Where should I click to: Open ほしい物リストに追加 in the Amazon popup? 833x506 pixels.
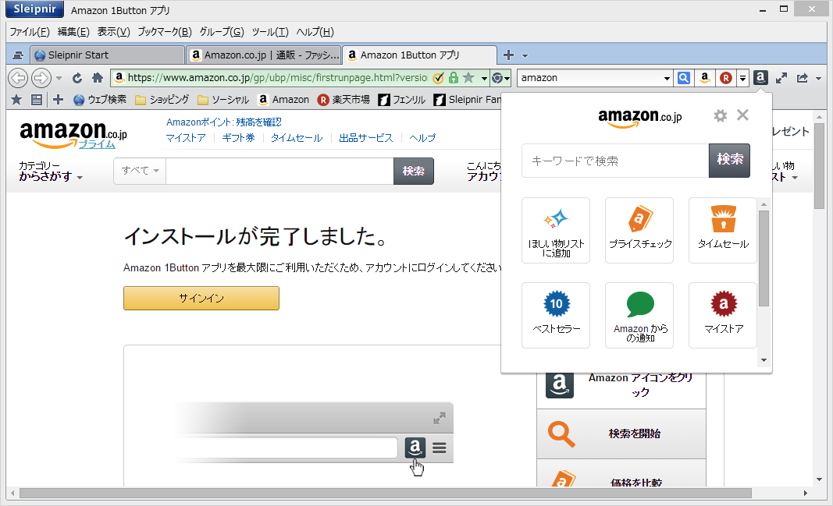[x=556, y=230]
